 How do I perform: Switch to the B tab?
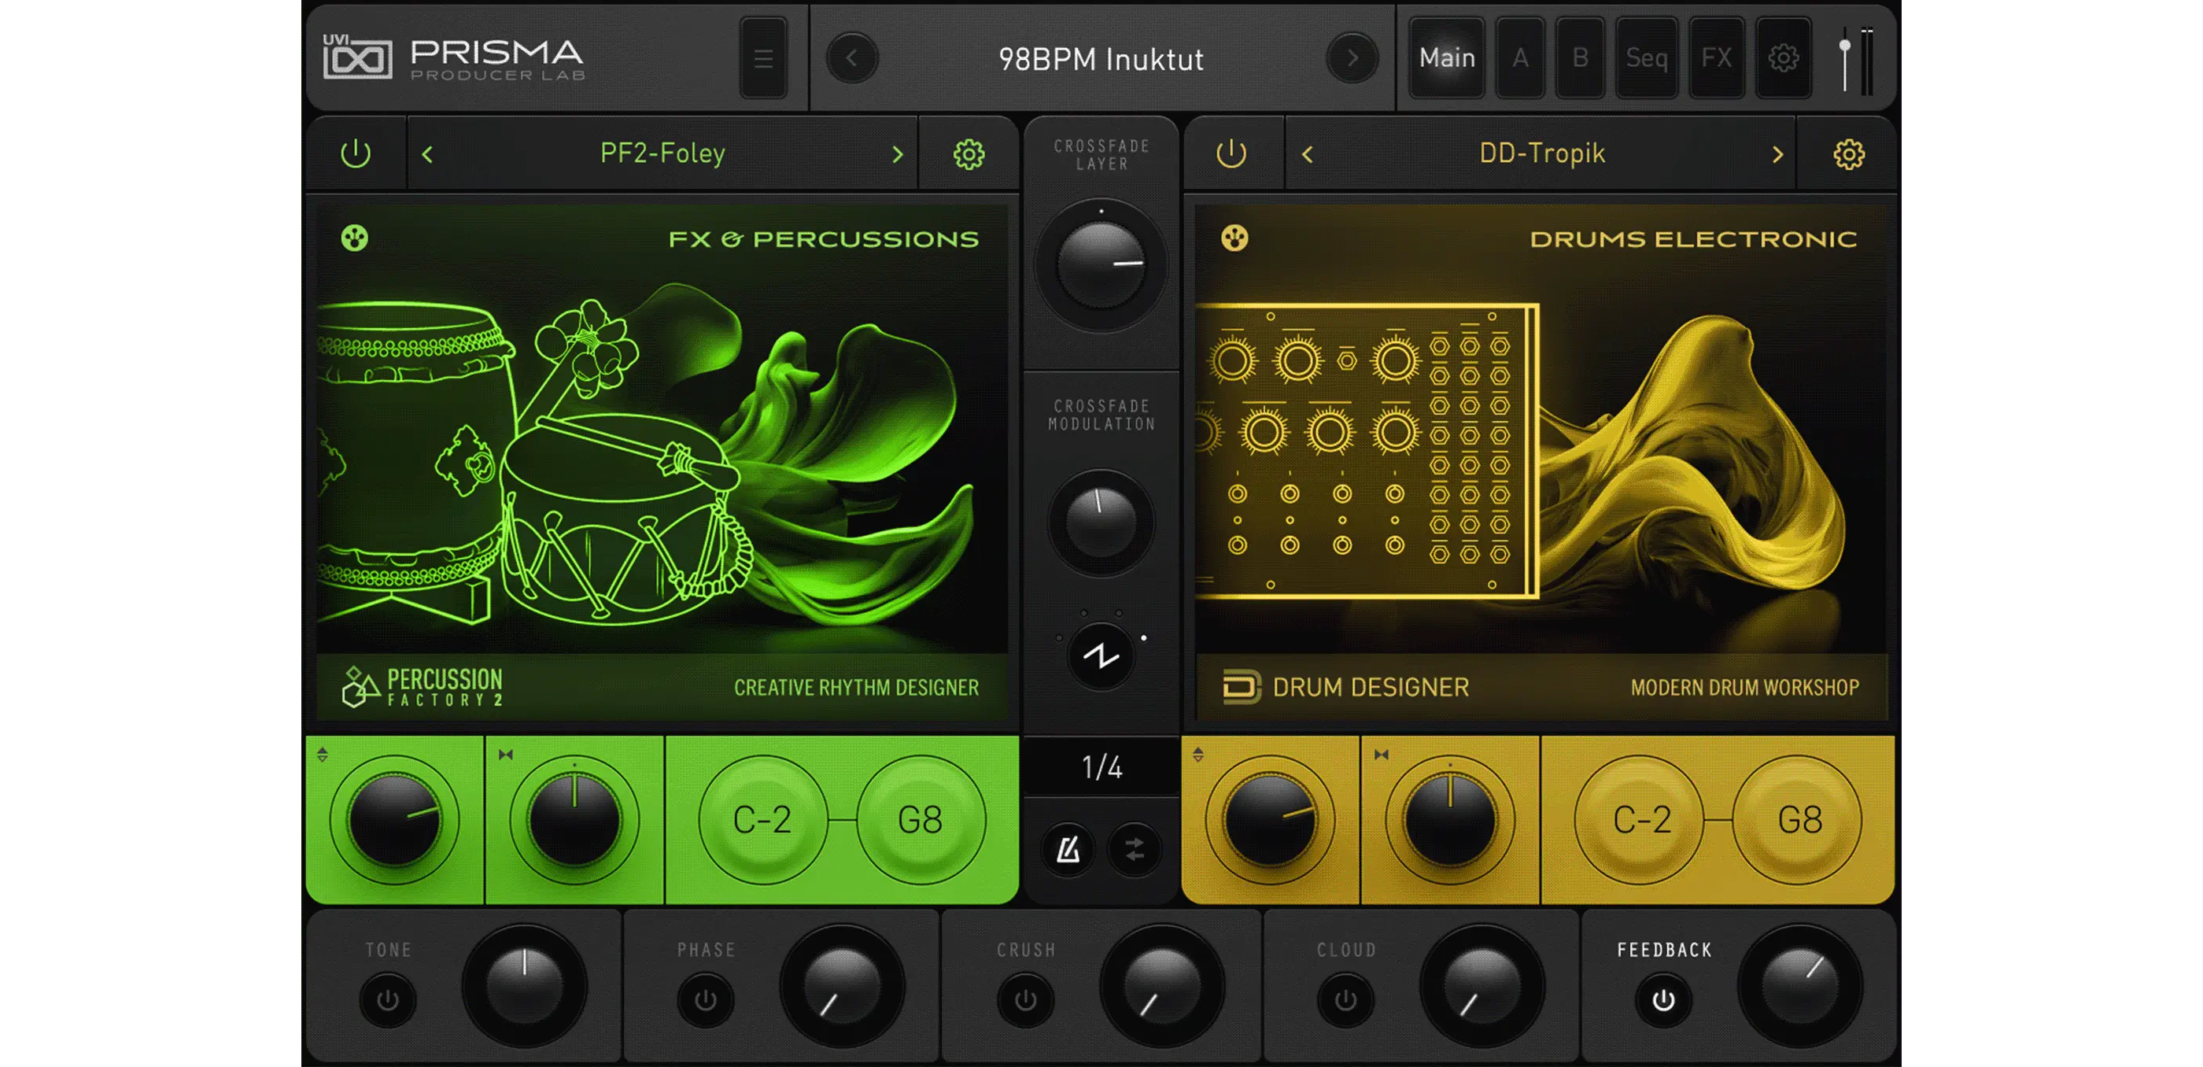[1580, 58]
